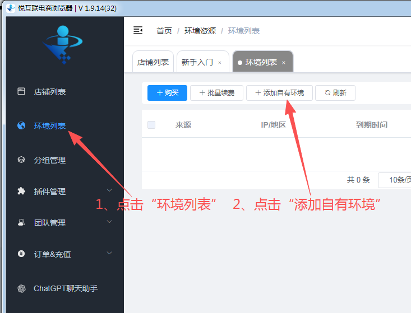Click the 批量续费 button
This screenshot has height=313, width=411.
217,93
